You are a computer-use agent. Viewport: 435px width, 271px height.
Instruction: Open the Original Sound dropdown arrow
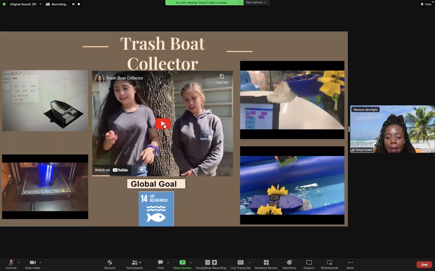(40, 4)
